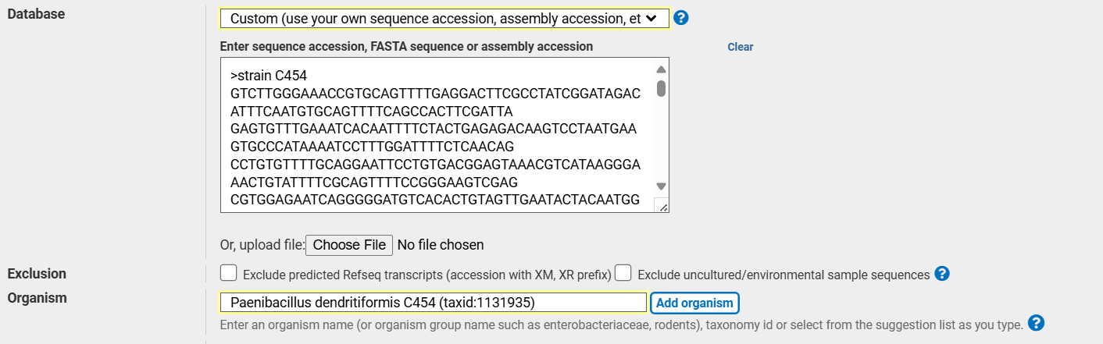
Task: Click the Database section label
Action: (36, 14)
